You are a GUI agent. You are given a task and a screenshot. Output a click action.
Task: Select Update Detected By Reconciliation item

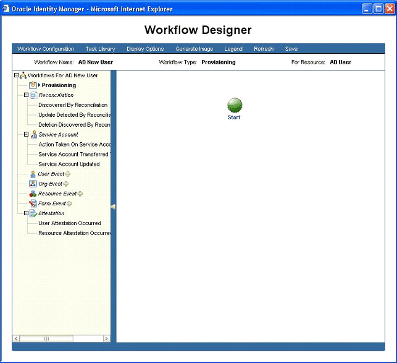(x=75, y=115)
